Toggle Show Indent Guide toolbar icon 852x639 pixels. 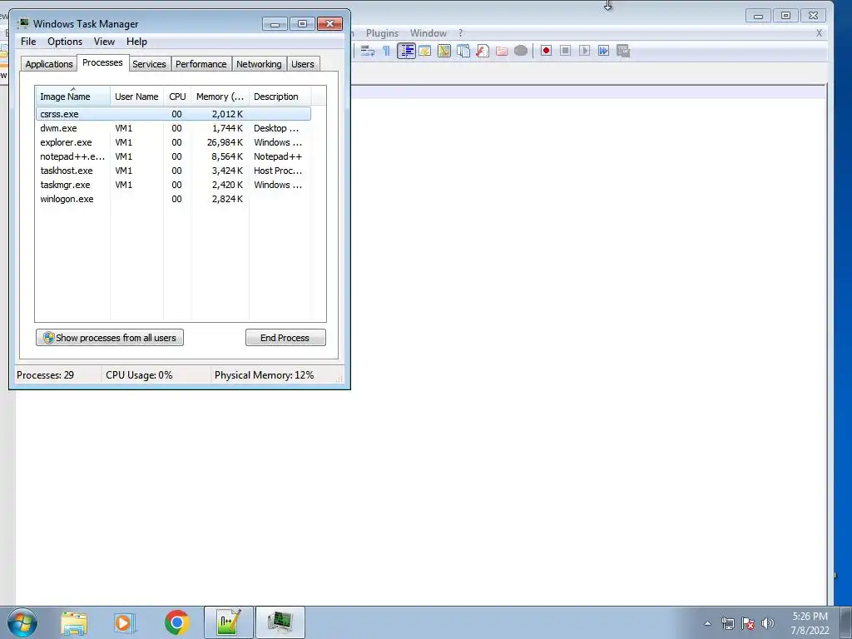click(406, 51)
